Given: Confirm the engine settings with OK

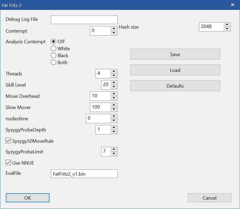Looking at the screenshot, I should [28, 198].
